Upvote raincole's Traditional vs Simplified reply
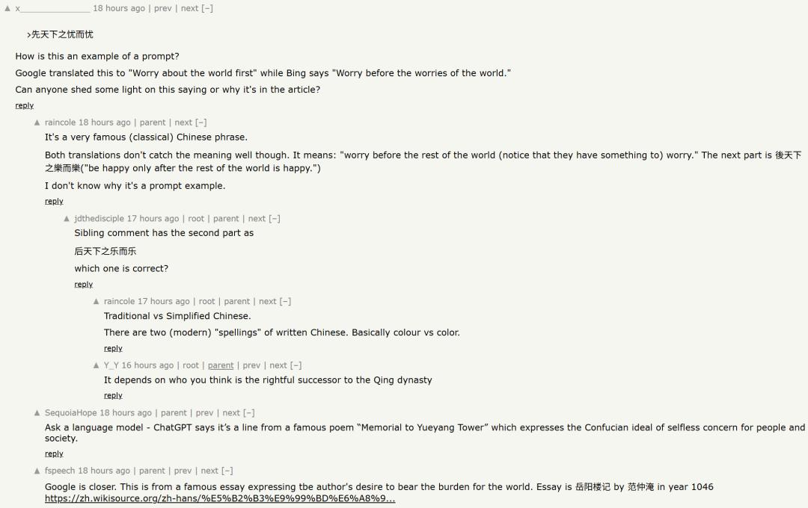The width and height of the screenshot is (808, 508). click(96, 302)
